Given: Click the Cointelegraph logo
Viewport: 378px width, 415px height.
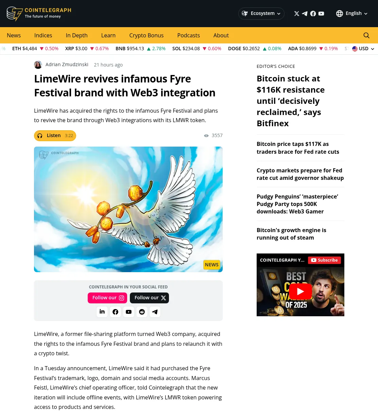Looking at the screenshot, I should coord(39,14).
